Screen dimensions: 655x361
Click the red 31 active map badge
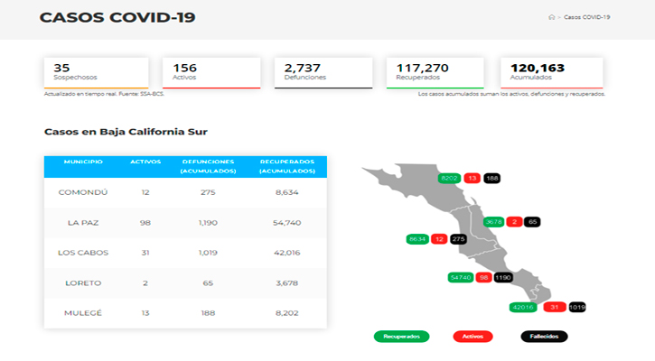(x=554, y=307)
